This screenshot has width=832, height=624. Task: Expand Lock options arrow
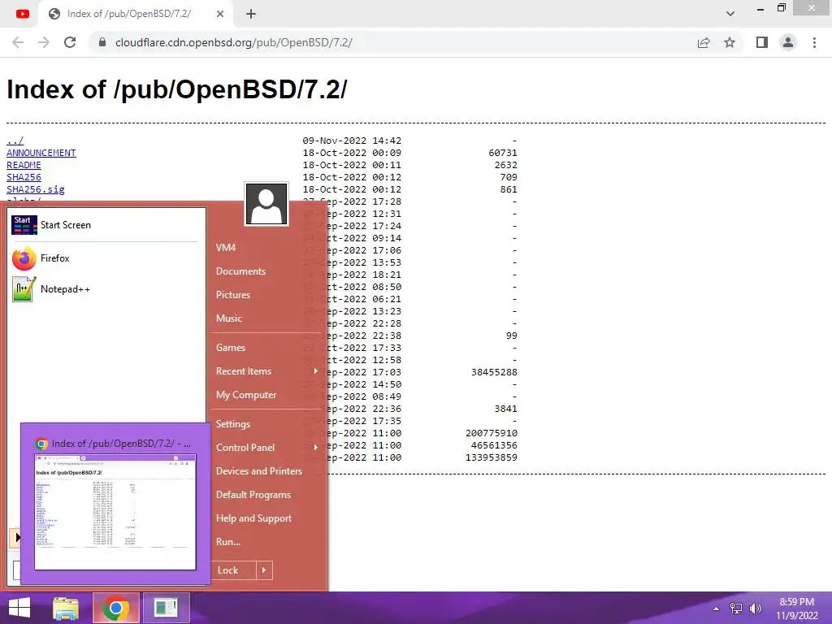tap(264, 570)
